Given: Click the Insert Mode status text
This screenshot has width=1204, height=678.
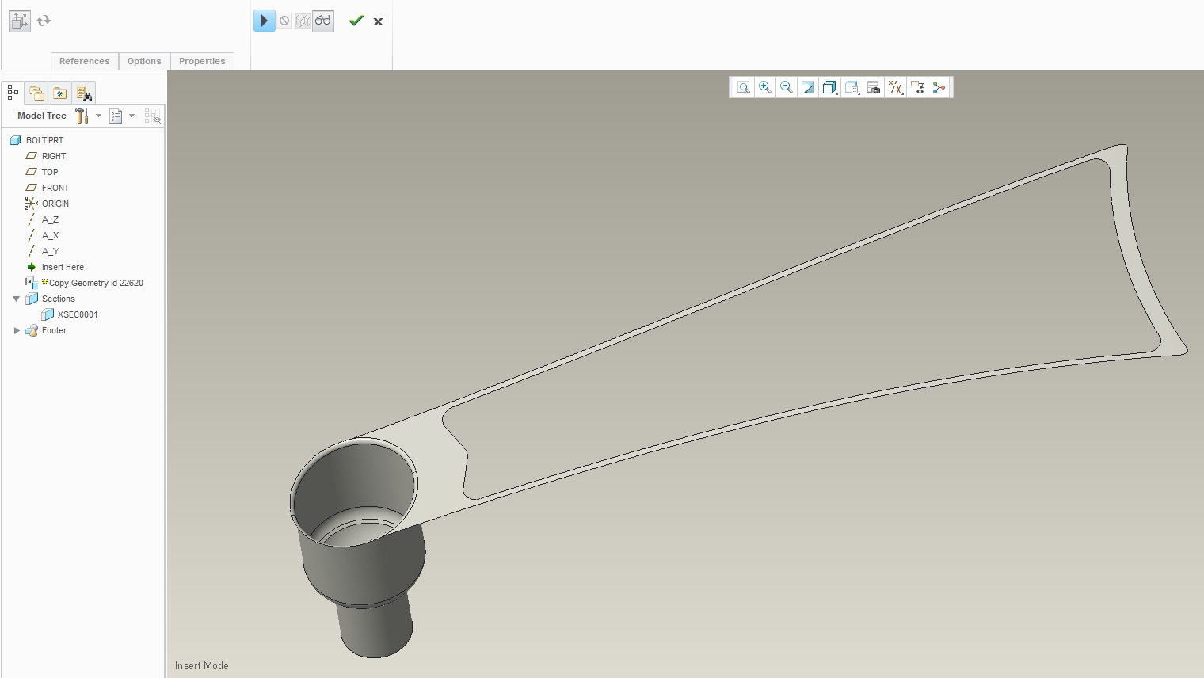Looking at the screenshot, I should [202, 666].
